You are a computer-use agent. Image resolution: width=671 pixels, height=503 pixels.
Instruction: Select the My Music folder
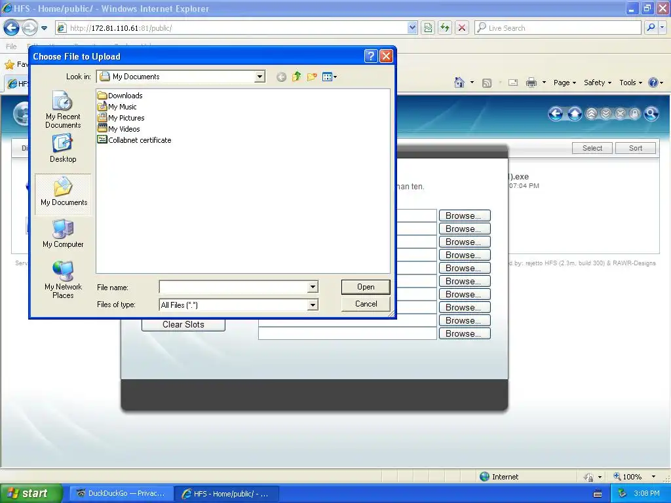click(x=117, y=107)
